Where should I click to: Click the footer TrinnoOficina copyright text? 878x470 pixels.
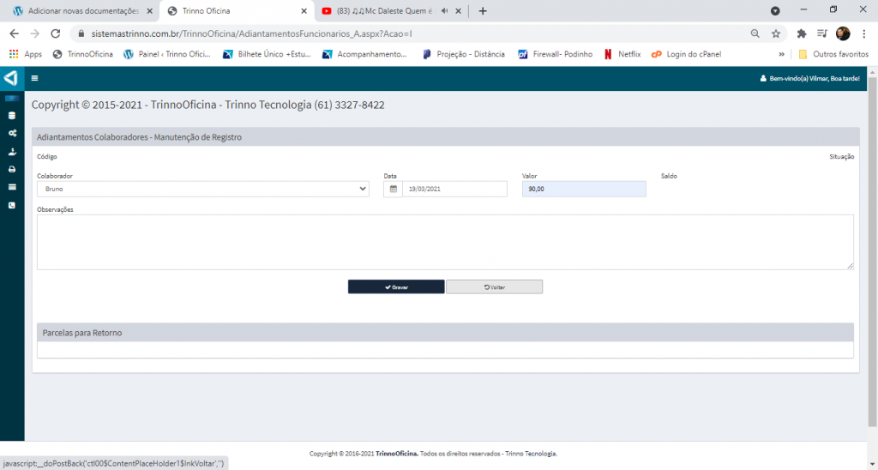[433, 454]
